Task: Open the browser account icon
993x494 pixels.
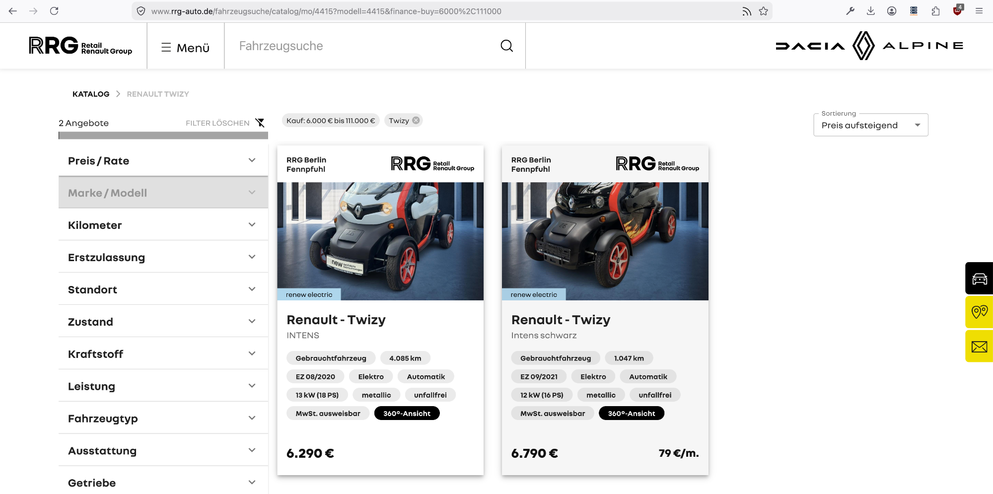Action: click(x=892, y=11)
